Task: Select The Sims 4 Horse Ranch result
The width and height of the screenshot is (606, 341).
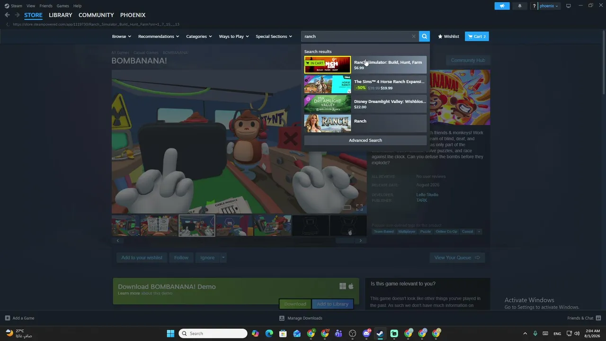Action: click(365, 84)
